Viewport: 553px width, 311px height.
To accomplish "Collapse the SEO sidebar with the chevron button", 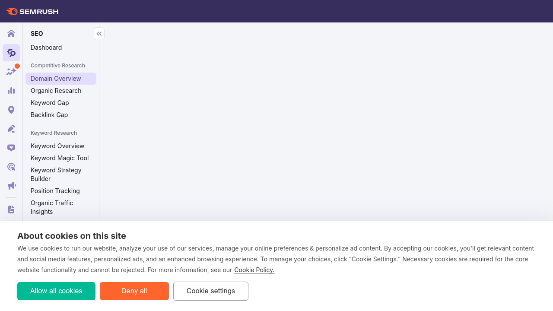I will coord(99,33).
